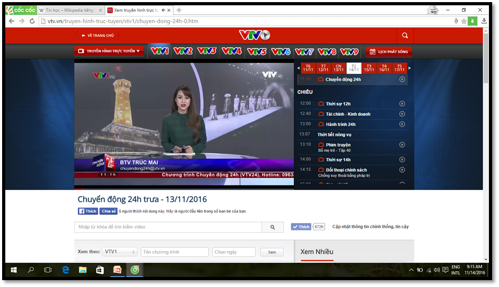Screen dimensions: 499x287
Task: Click the browser address bar URL
Action: click(x=123, y=21)
